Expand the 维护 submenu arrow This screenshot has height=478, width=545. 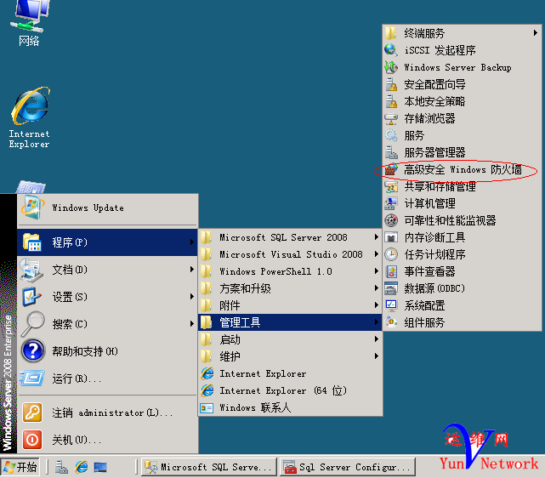[x=377, y=356]
